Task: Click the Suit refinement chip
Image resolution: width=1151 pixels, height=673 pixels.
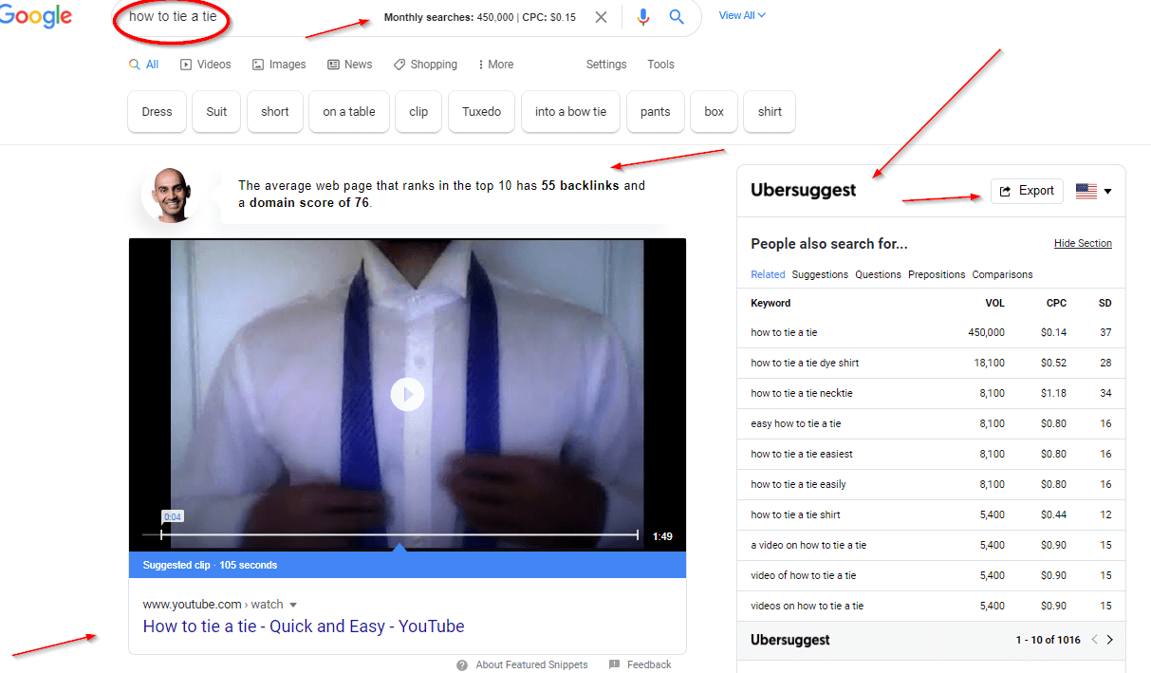Action: (216, 111)
